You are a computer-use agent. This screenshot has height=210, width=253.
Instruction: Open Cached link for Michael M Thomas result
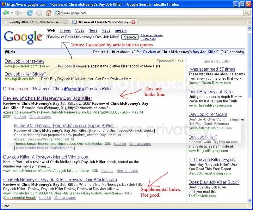120,143
